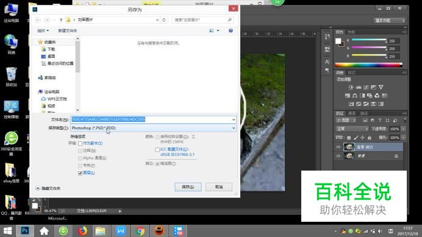Hide the 背景 layer via its eye icon
Image resolution: width=422 pixels, height=237 pixels.
pyautogui.click(x=338, y=156)
